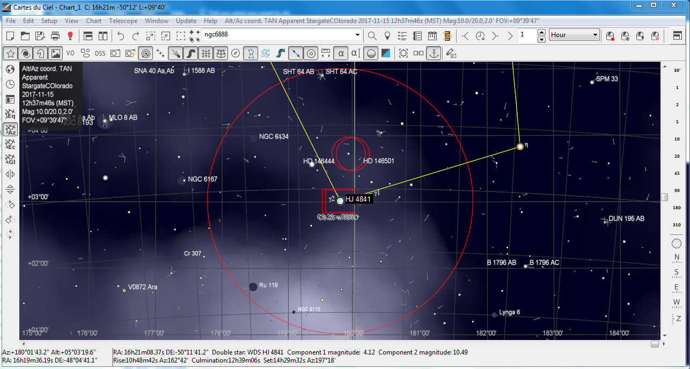
Task: Set field of view to 30'
Action: (677, 70)
